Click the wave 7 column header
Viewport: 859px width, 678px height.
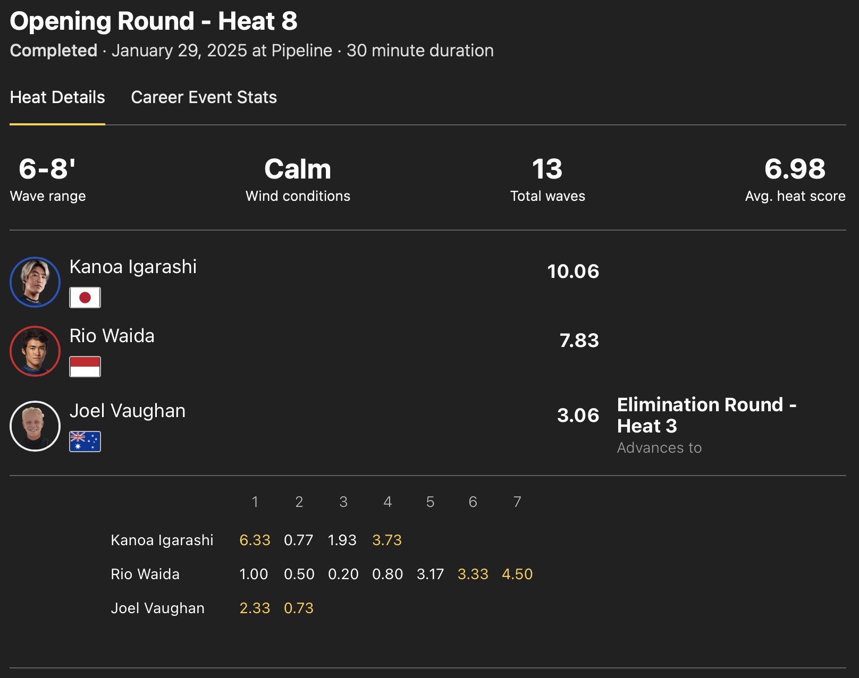[517, 502]
